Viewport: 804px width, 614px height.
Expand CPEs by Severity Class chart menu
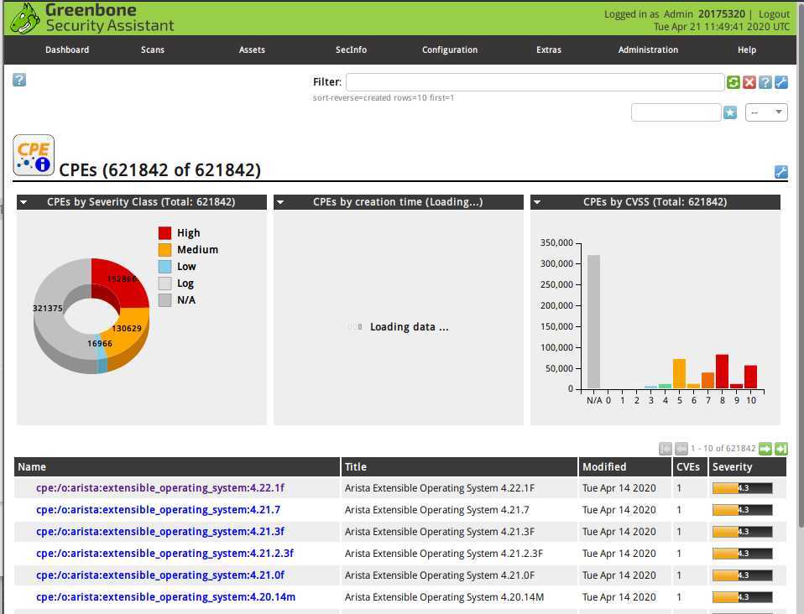click(24, 202)
